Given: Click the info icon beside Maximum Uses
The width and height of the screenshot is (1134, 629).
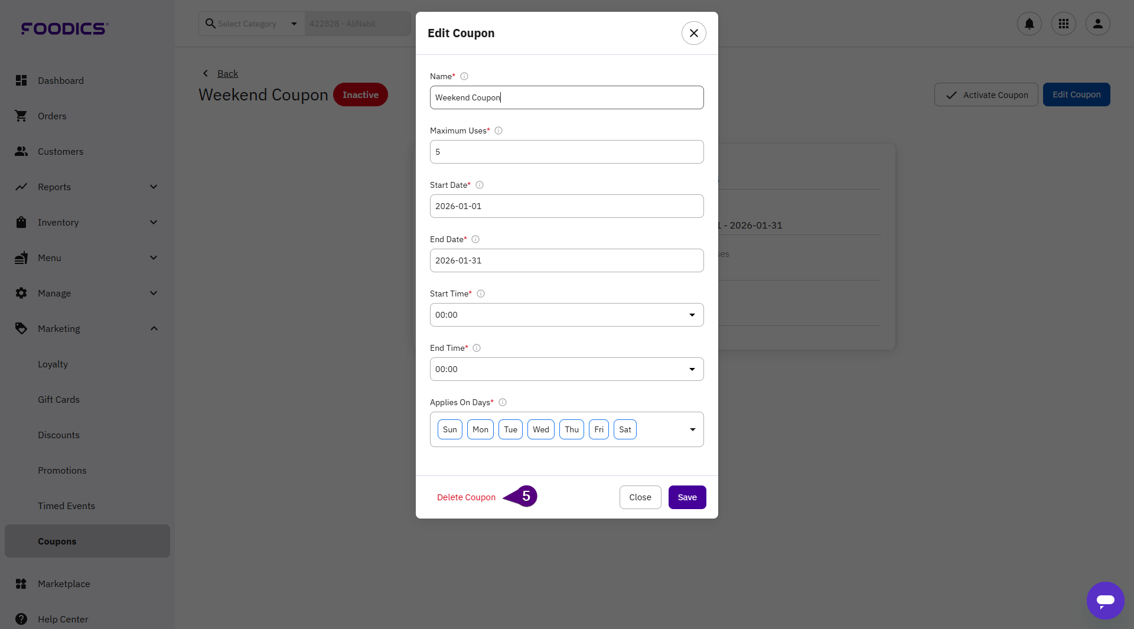Looking at the screenshot, I should [498, 131].
